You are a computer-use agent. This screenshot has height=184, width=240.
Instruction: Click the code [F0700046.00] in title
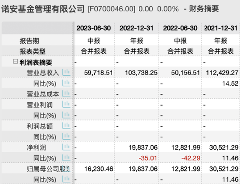tap(112, 9)
